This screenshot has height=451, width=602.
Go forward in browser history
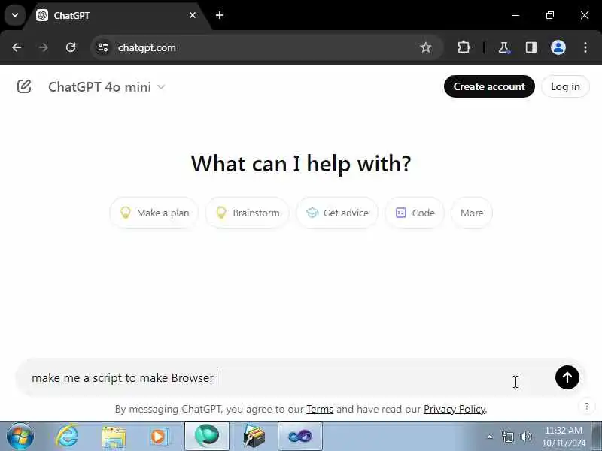coord(44,47)
